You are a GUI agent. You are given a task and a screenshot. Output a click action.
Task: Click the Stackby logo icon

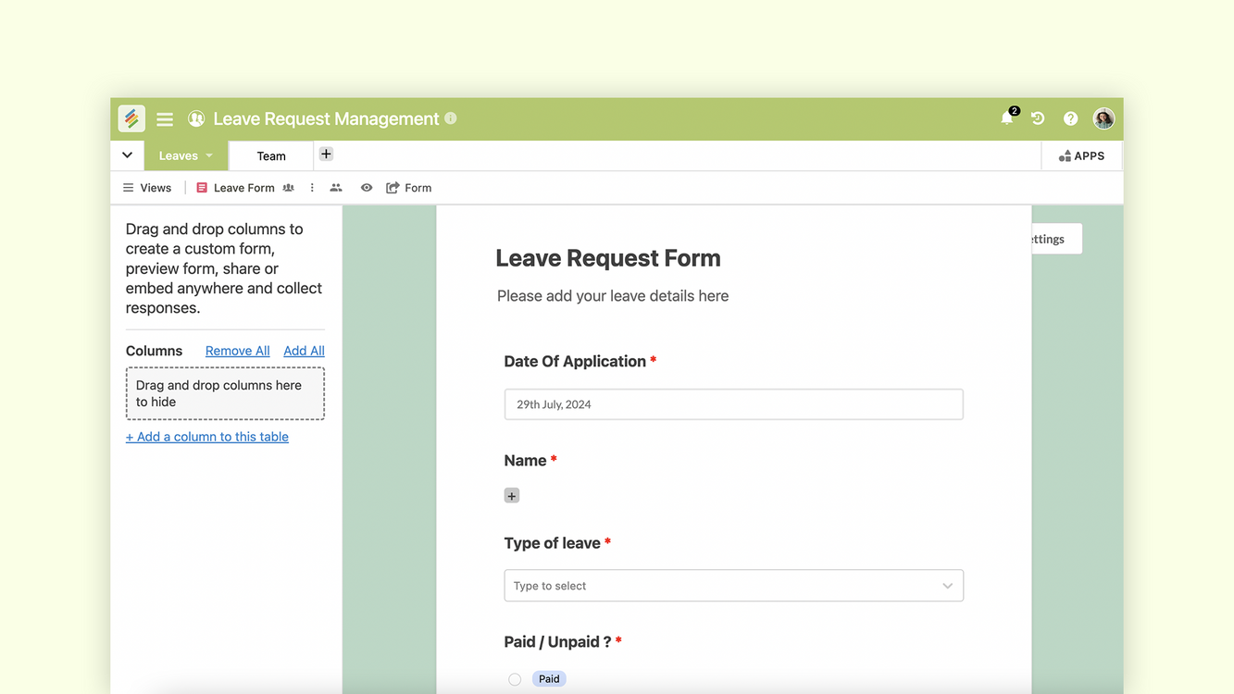(131, 118)
